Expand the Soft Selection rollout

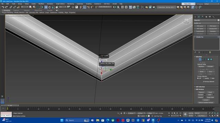click(x=200, y=87)
